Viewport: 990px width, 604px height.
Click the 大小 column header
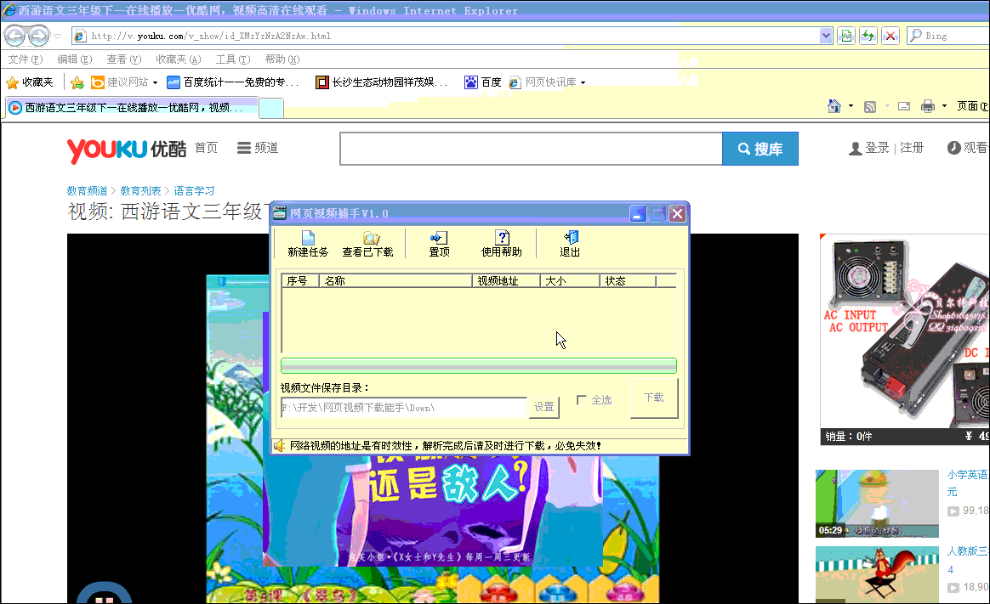570,280
